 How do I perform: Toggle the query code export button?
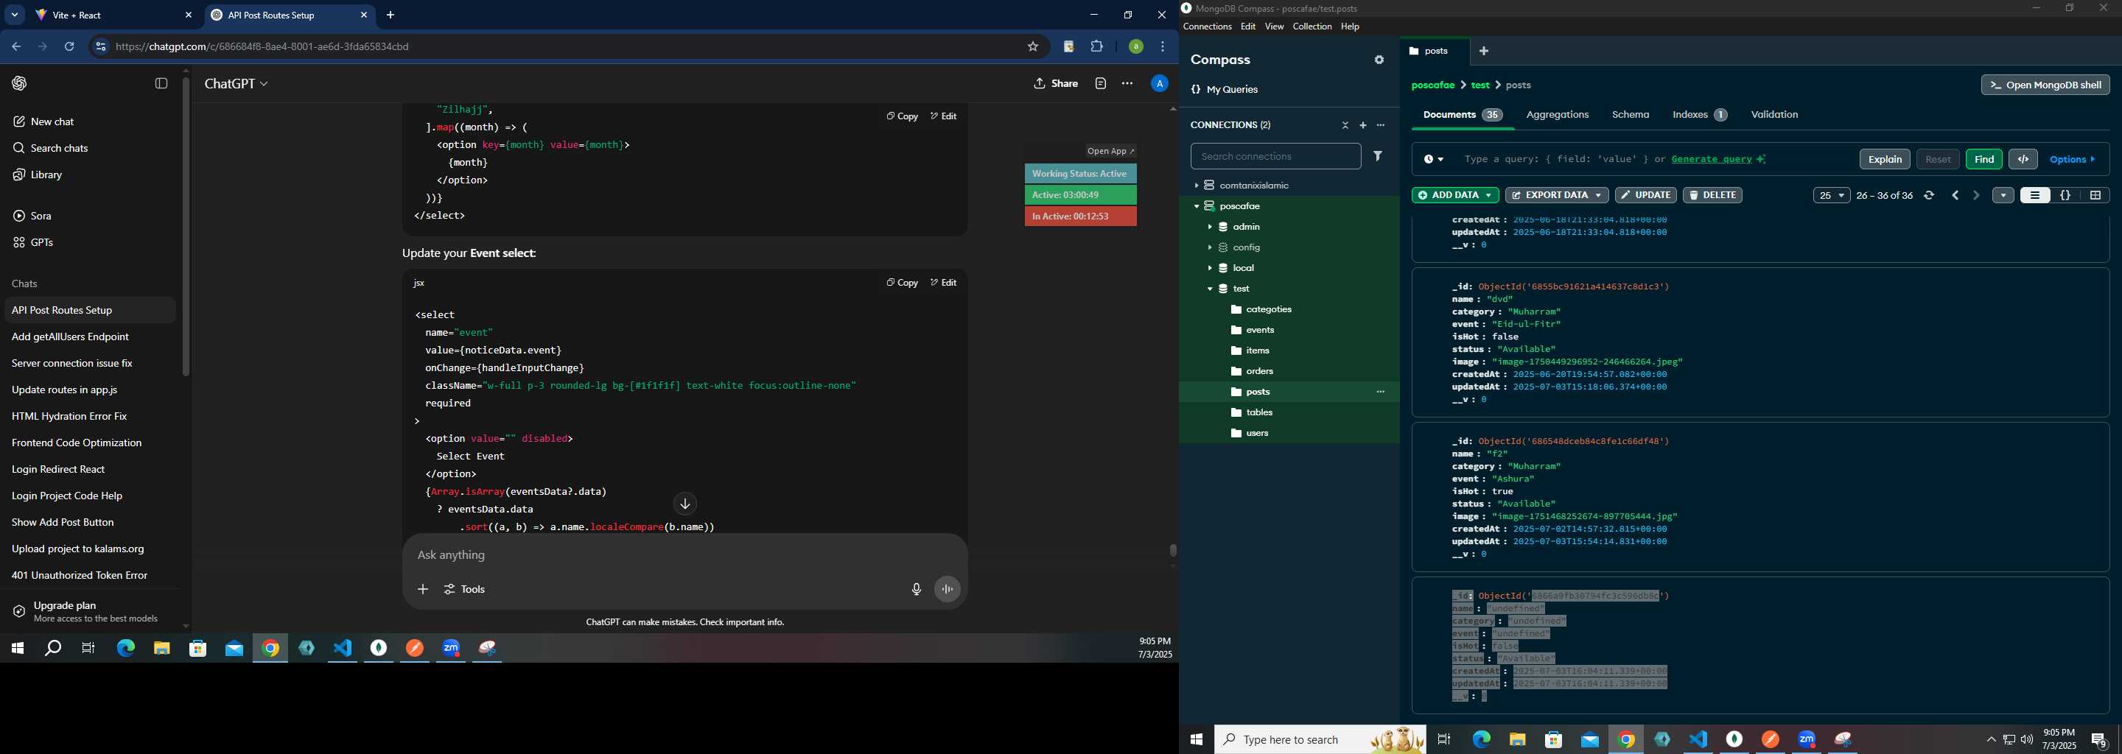point(2023,160)
